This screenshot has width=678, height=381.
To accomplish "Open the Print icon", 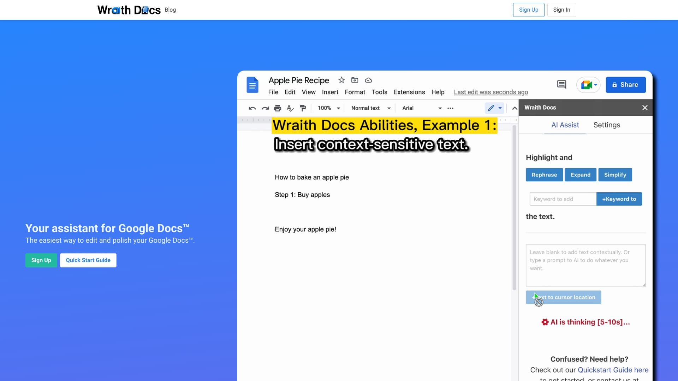I will click(278, 108).
